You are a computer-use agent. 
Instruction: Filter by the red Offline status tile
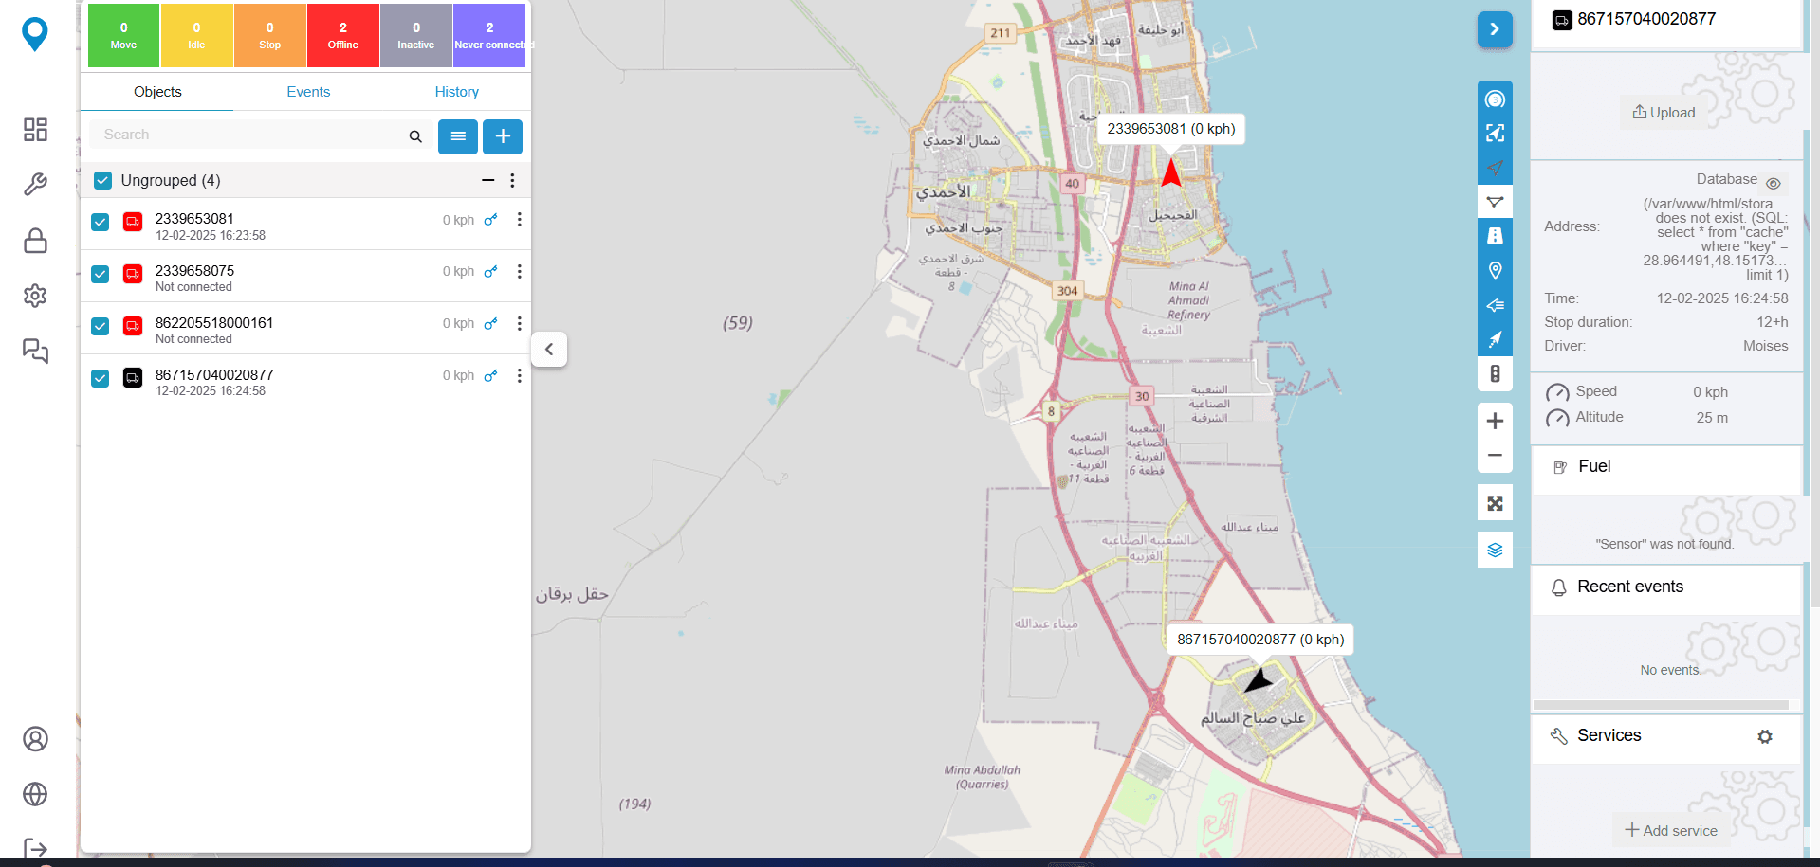point(343,35)
